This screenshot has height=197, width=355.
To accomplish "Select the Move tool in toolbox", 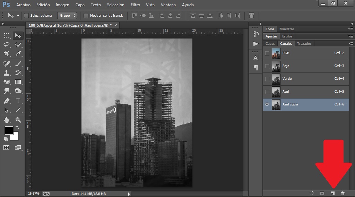I will tap(18, 36).
